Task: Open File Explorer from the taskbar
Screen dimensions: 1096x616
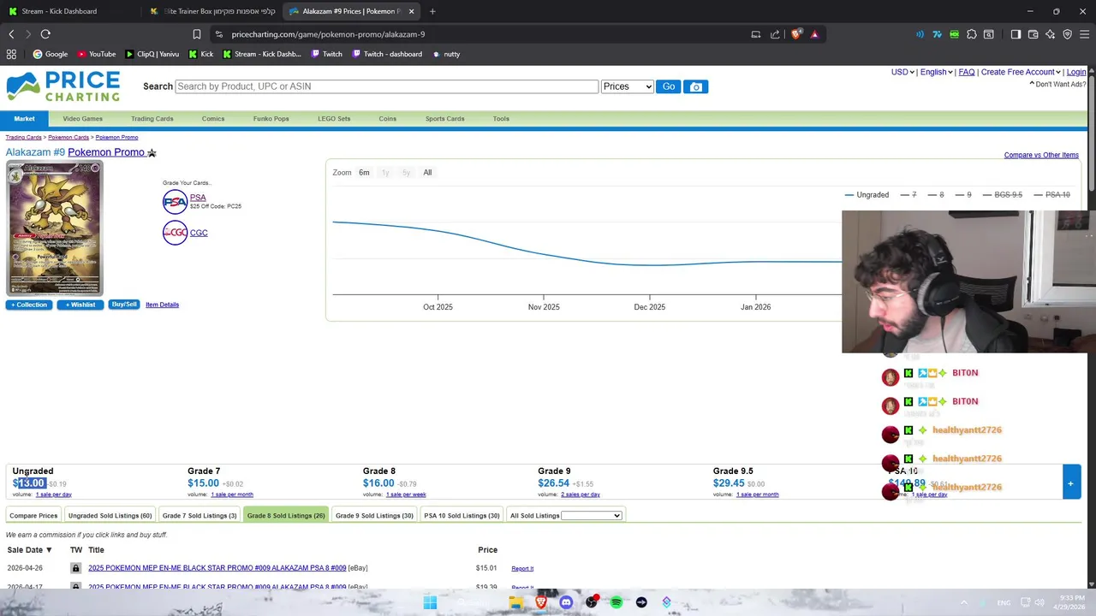Action: 515,602
